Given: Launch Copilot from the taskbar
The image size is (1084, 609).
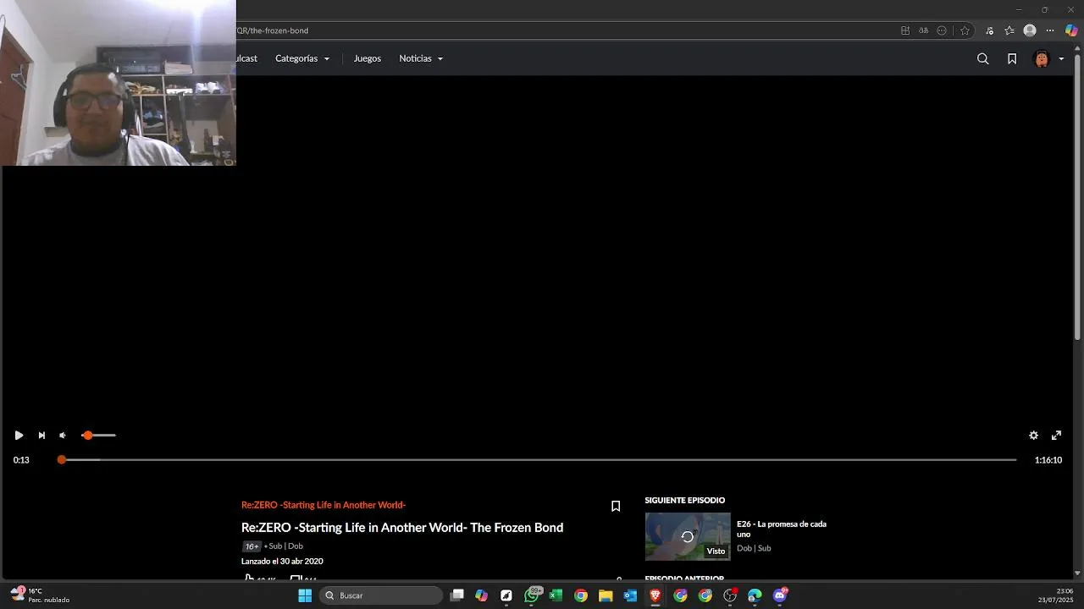Looking at the screenshot, I should tap(482, 595).
